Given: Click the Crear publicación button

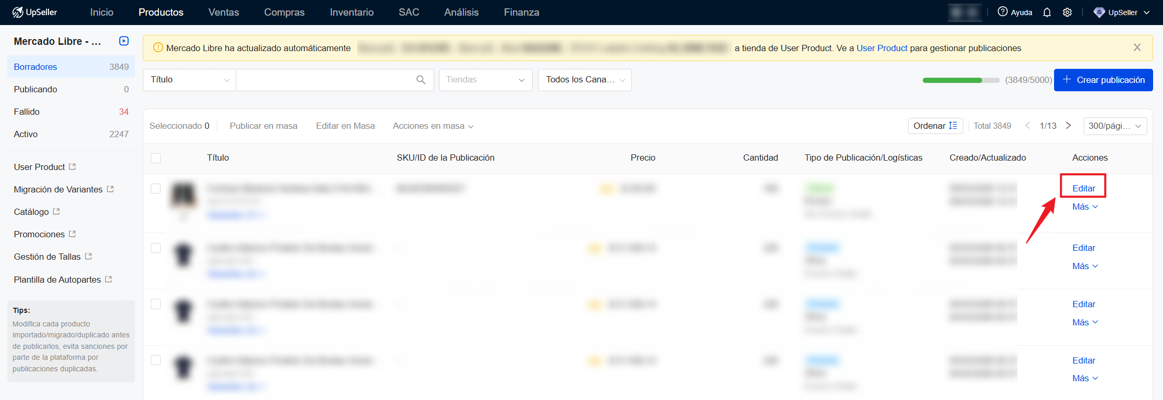Looking at the screenshot, I should click(x=1103, y=80).
